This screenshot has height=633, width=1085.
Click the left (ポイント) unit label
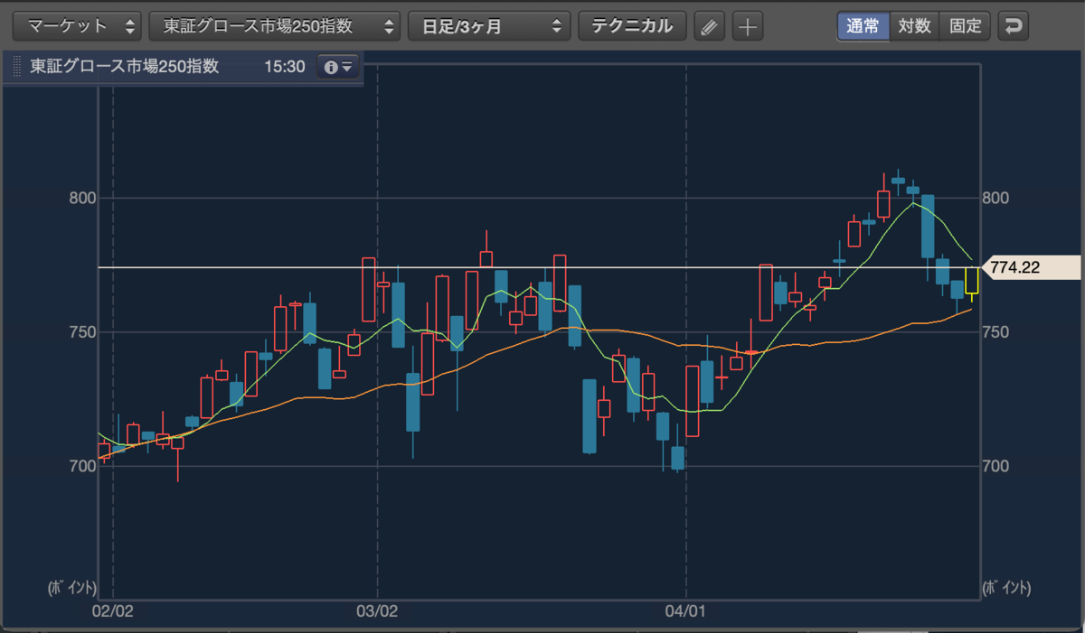71,588
